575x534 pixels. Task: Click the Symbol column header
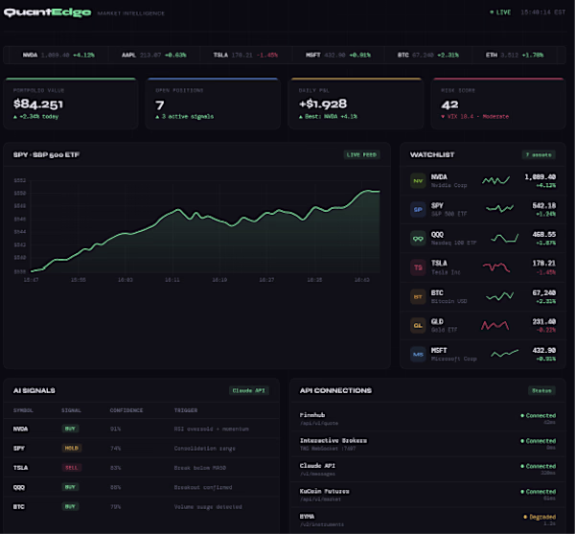23,410
